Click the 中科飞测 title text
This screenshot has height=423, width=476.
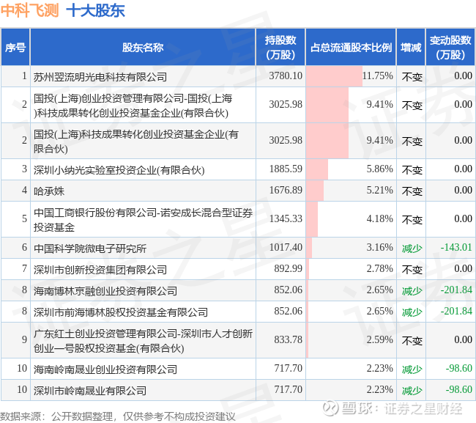[29, 10]
